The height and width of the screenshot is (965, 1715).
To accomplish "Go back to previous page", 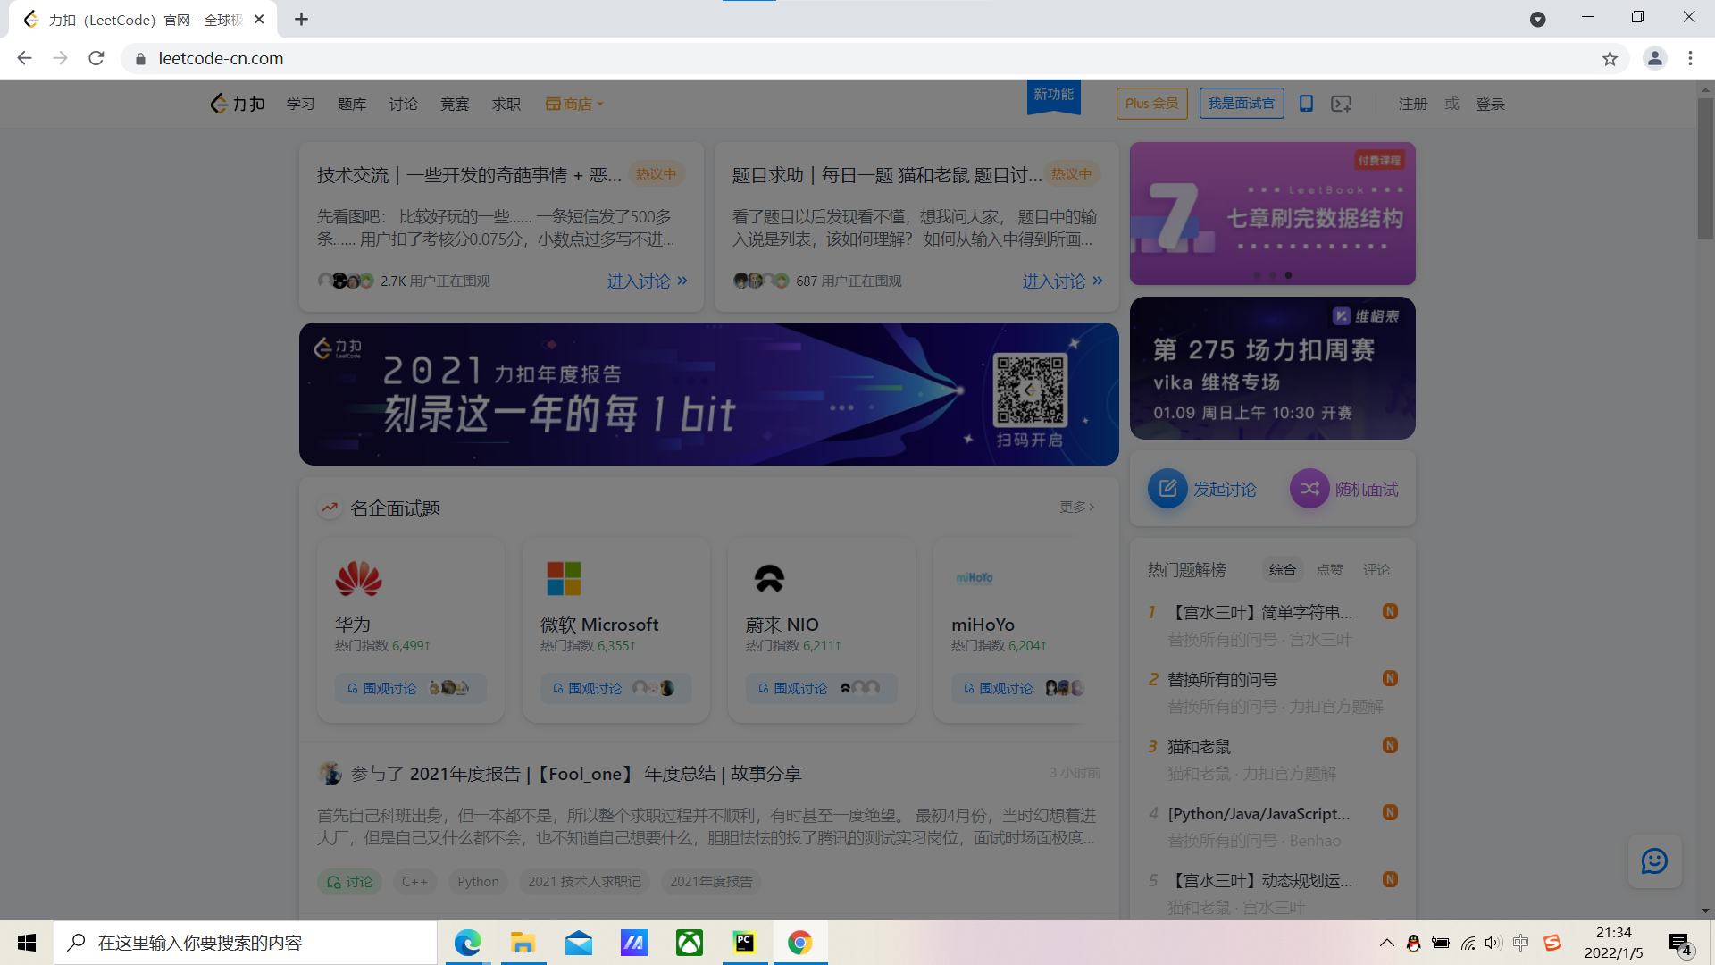I will (x=24, y=59).
